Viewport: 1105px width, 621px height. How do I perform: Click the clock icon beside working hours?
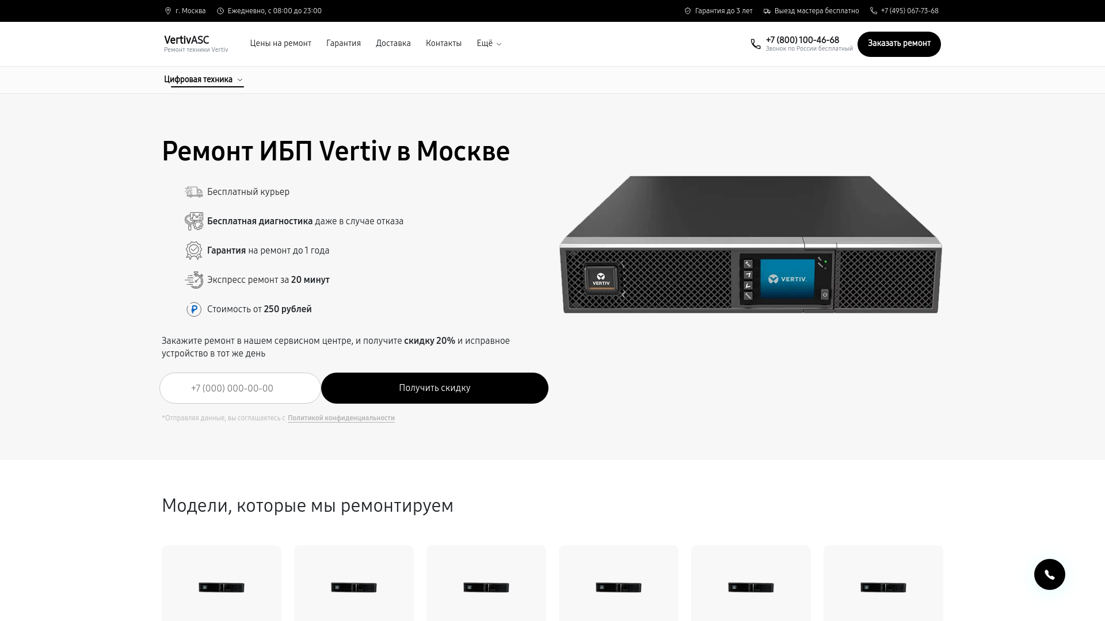220,11
